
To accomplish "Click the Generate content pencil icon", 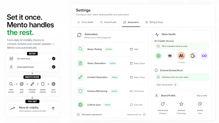I will coord(32,84).
